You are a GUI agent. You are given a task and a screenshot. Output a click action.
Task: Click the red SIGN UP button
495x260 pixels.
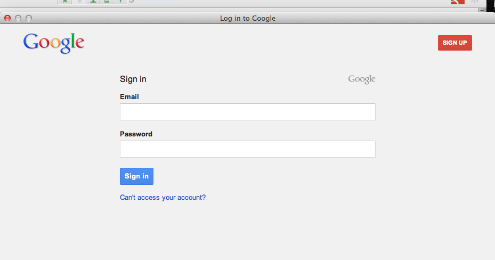(455, 43)
